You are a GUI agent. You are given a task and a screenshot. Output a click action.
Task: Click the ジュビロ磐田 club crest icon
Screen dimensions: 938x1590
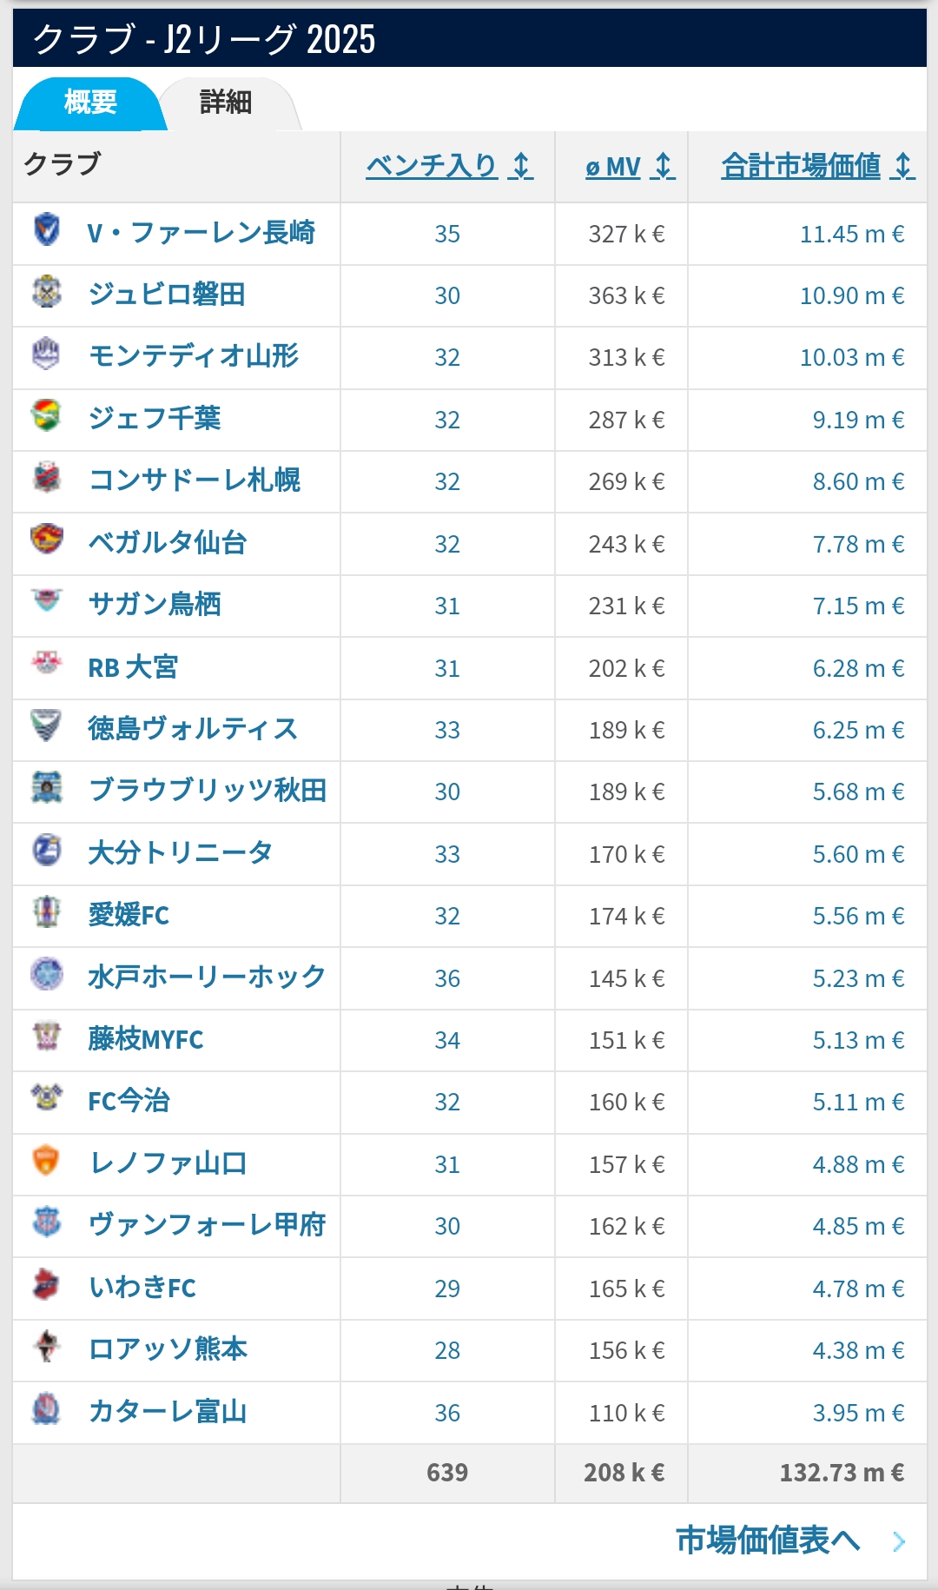47,292
